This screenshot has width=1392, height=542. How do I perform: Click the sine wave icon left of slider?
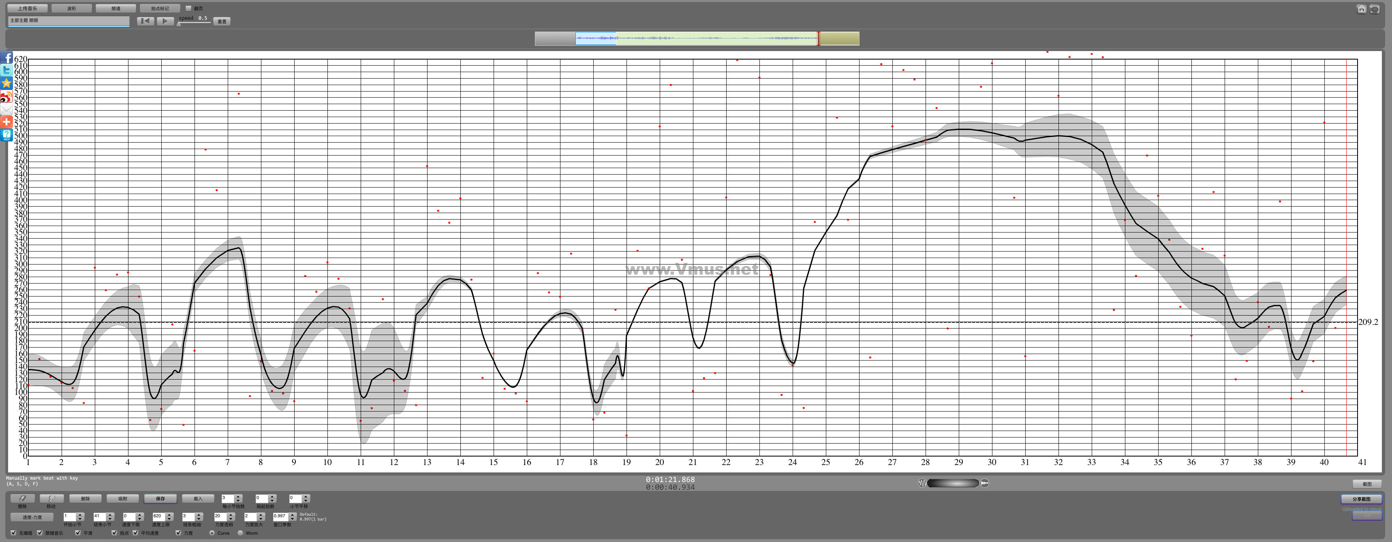[922, 483]
